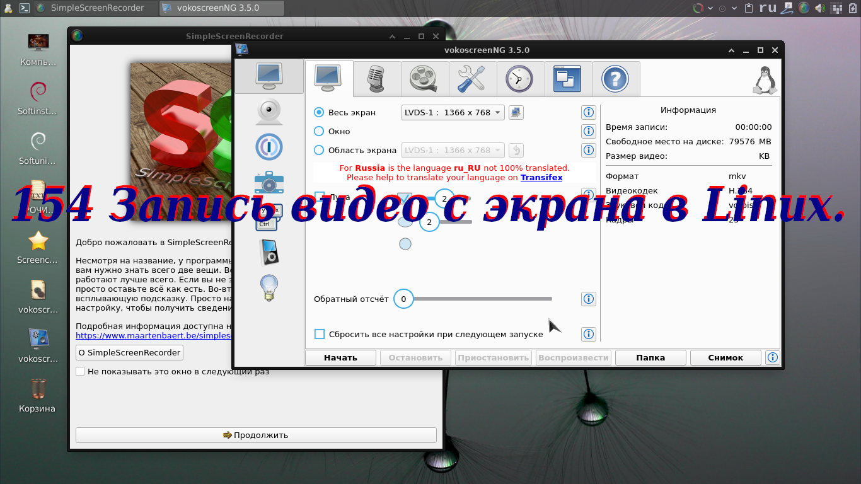Select Область экрана radio button
Image resolution: width=861 pixels, height=484 pixels.
click(x=319, y=150)
